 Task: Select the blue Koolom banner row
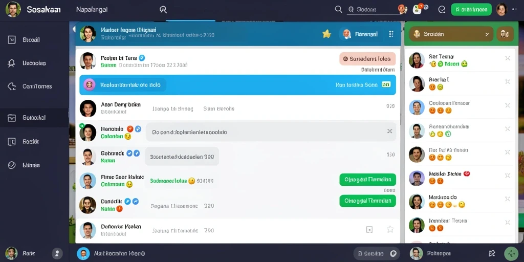point(237,85)
